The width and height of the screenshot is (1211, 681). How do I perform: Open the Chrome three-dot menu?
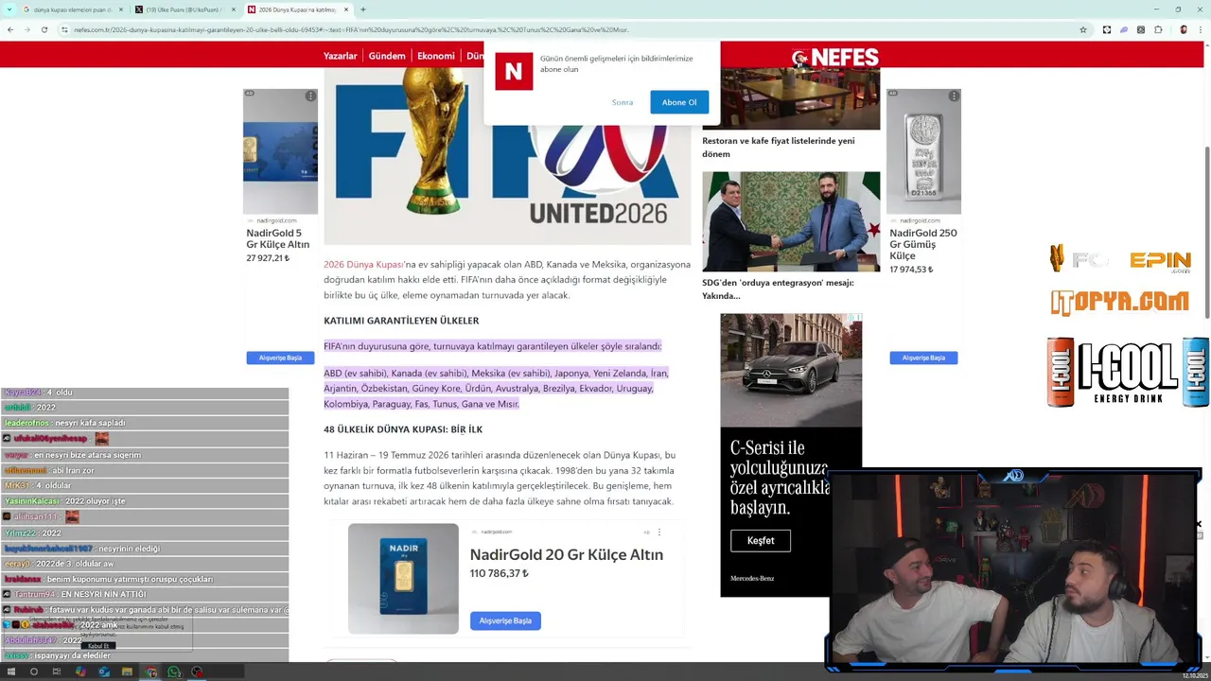(x=1200, y=29)
